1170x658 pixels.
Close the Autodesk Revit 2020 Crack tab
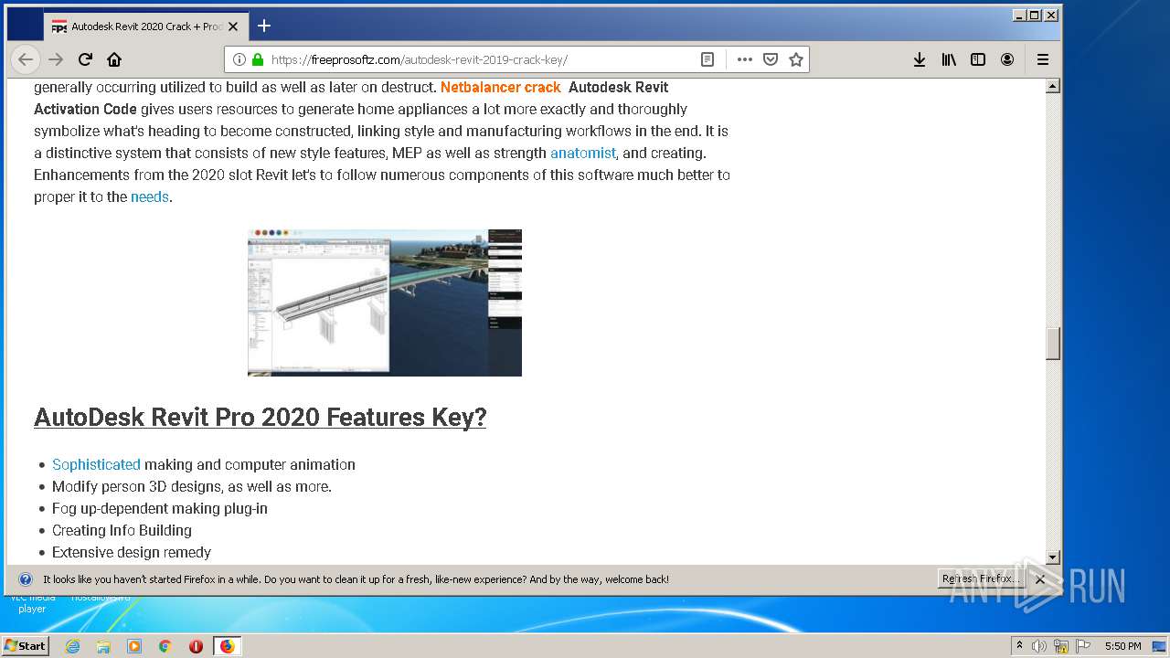(233, 27)
